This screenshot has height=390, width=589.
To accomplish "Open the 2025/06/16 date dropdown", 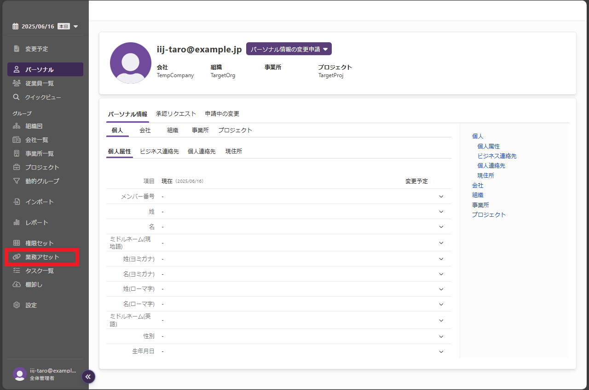I will (x=76, y=27).
